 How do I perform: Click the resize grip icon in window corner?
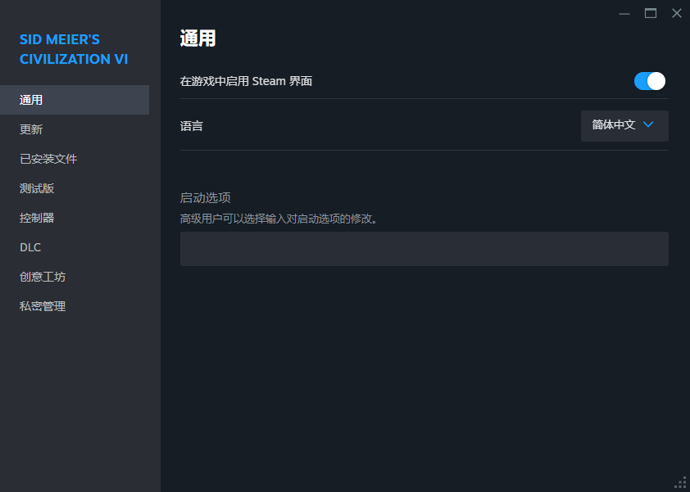pyautogui.click(x=680, y=482)
